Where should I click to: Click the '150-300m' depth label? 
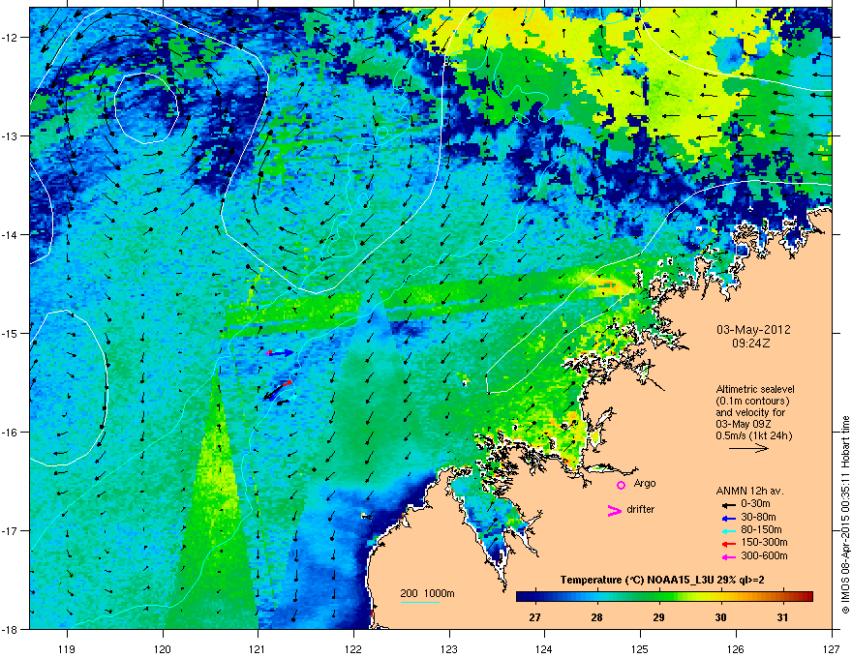point(764,542)
